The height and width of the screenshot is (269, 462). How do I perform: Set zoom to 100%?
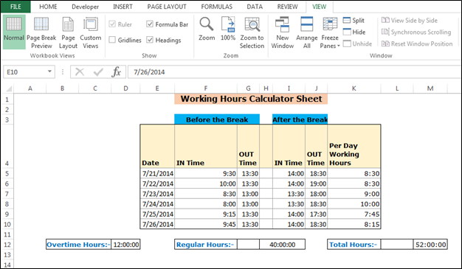228,29
